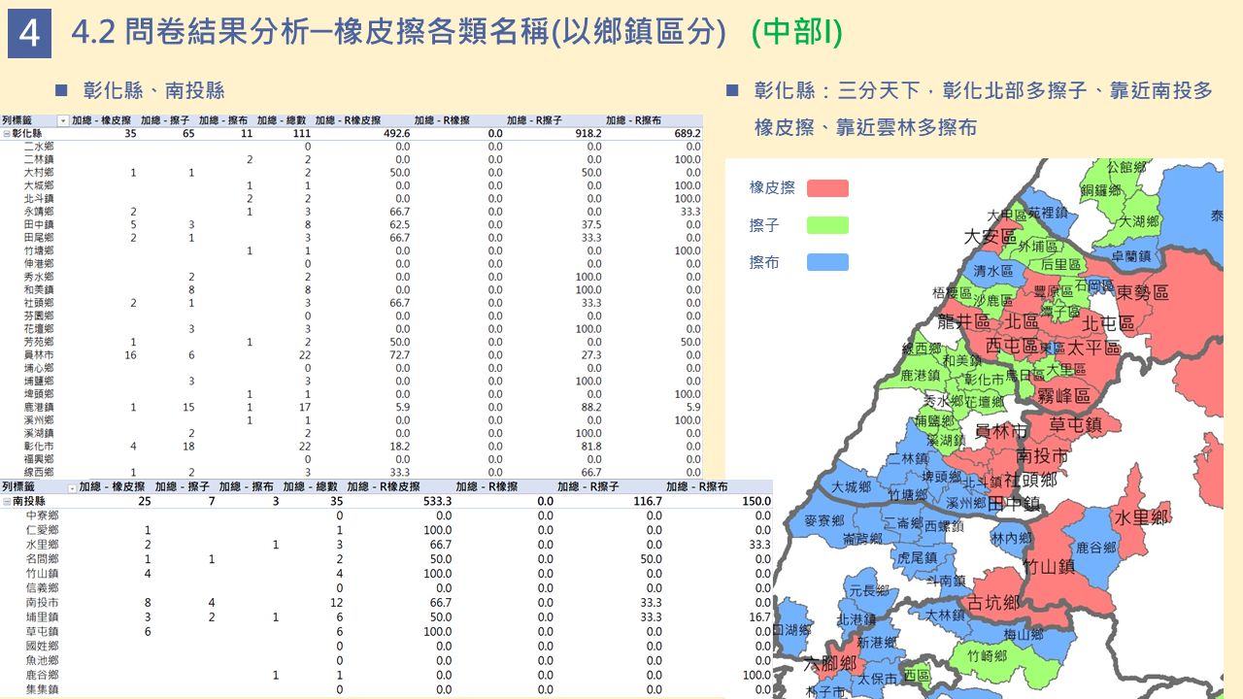This screenshot has width=1243, height=699.
Task: Select the 福興鄉 row label
Action: coord(39,459)
